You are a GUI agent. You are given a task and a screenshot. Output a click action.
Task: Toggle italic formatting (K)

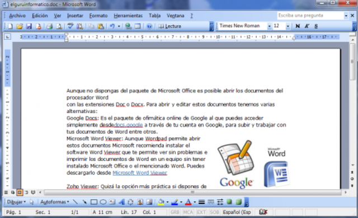coord(307,26)
